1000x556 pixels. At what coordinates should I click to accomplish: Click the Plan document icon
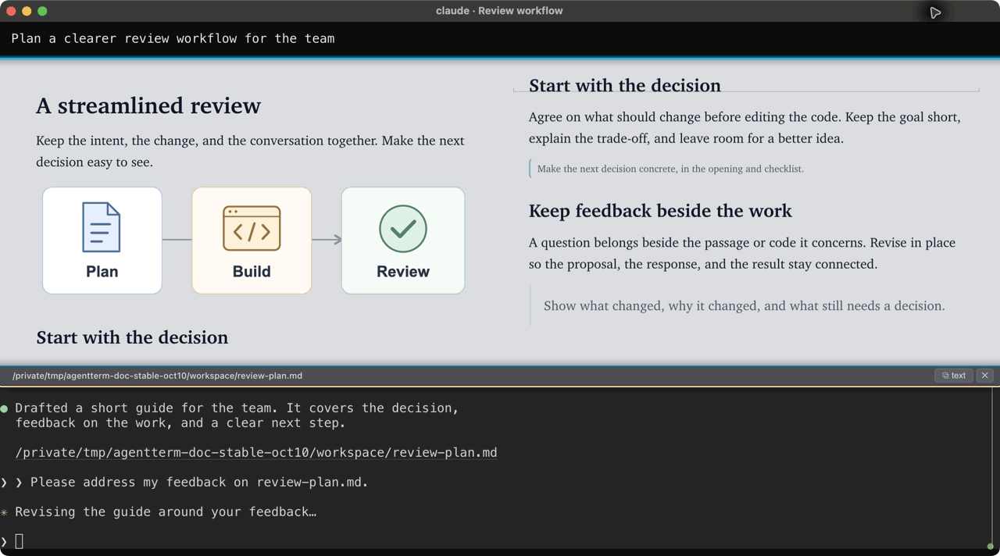[102, 227]
